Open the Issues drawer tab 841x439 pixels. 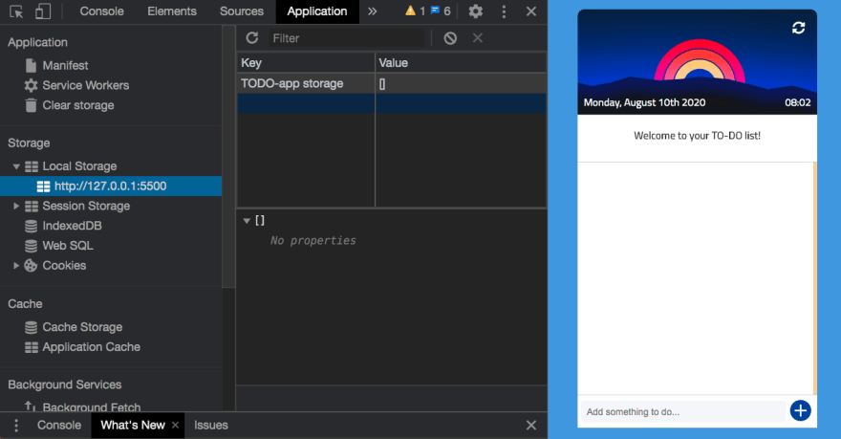tap(211, 425)
